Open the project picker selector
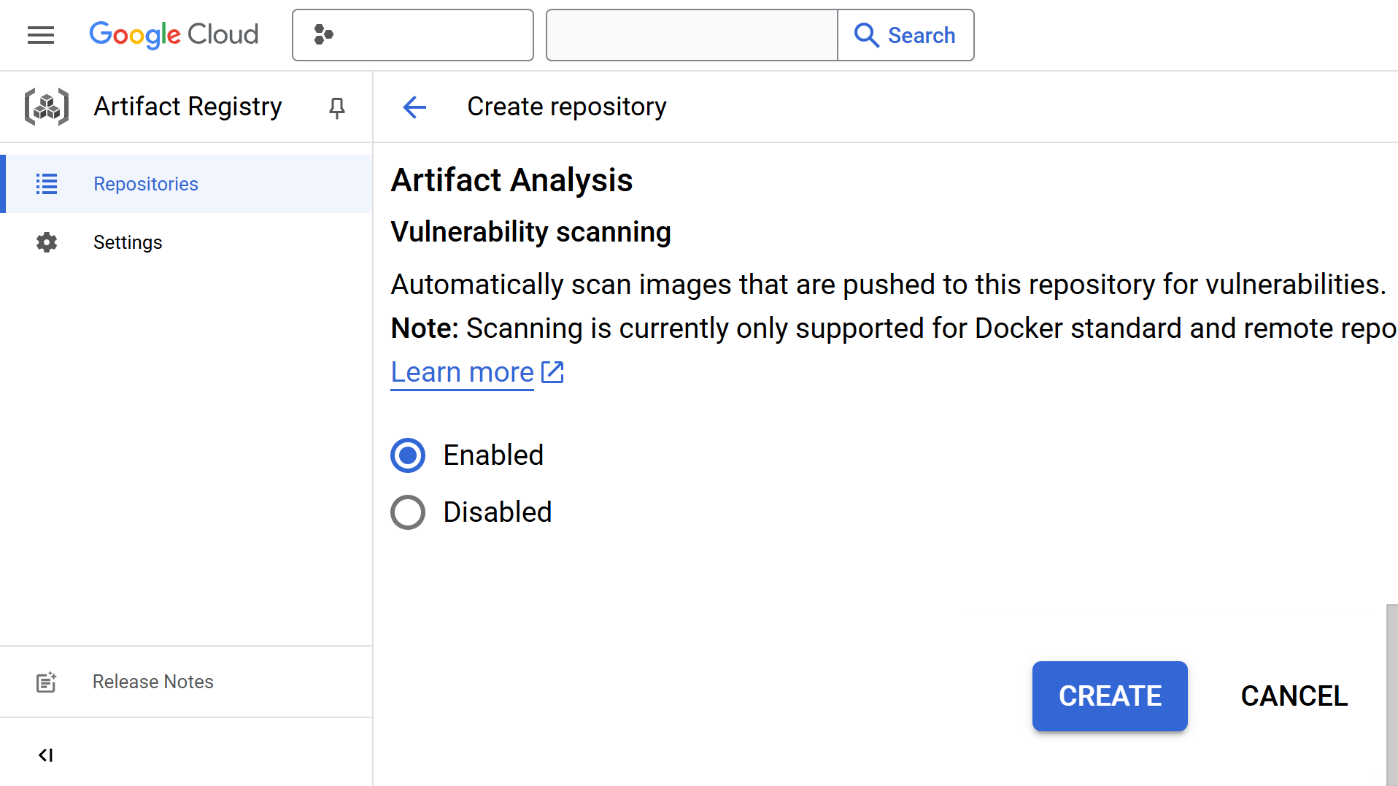 pyautogui.click(x=412, y=35)
